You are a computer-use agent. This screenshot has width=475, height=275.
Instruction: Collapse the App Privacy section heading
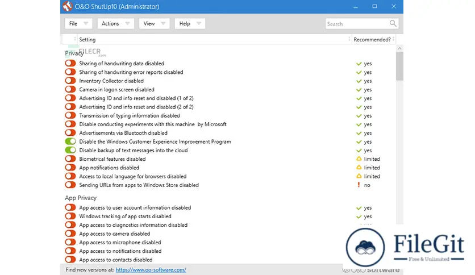[81, 198]
